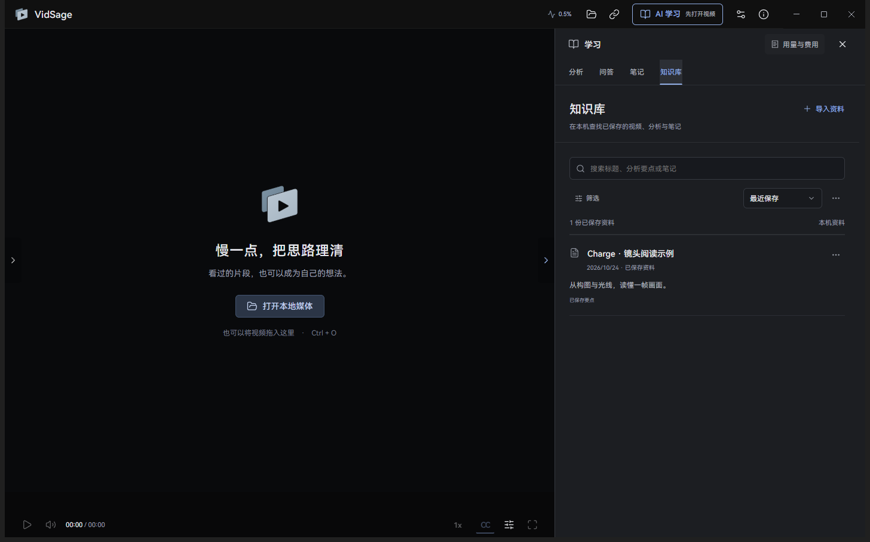Switch to the 笔记 tab

click(x=637, y=72)
